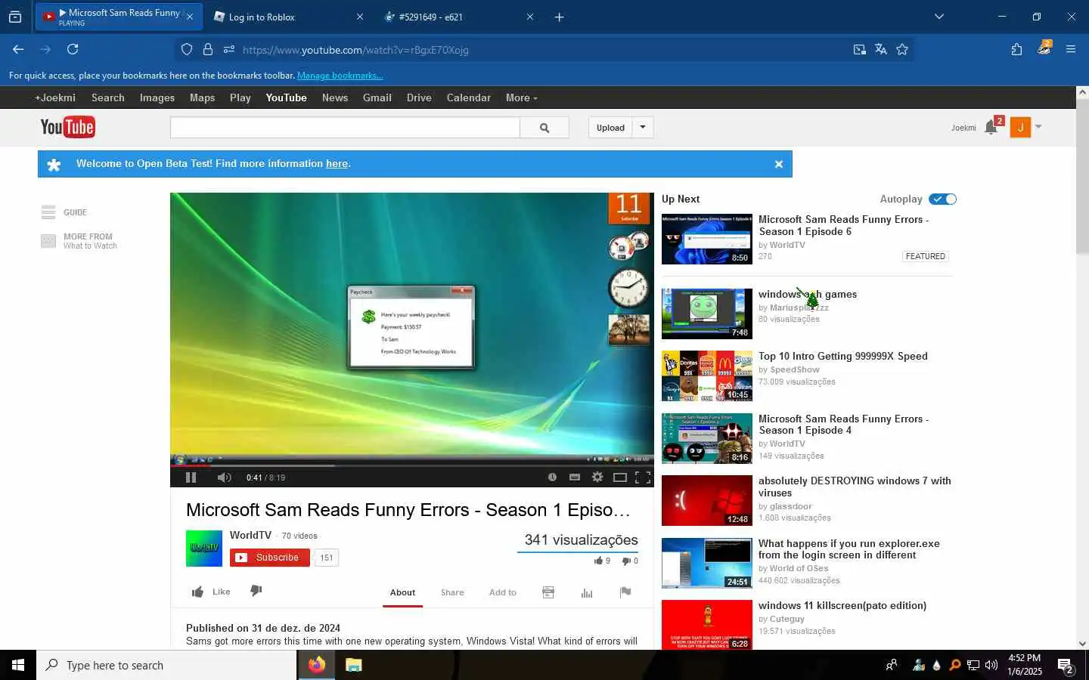The image size is (1089, 680).
Task: Seek along the video progress bar
Action: [x=412, y=465]
